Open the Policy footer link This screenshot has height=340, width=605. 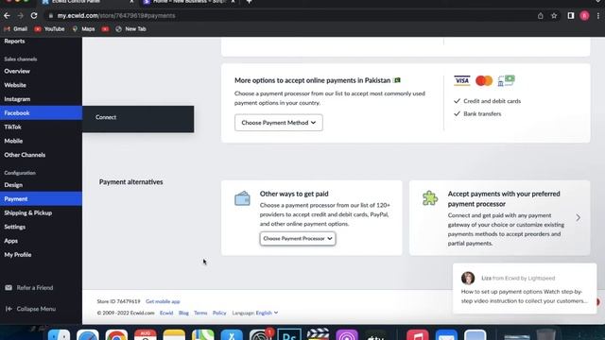coord(219,313)
